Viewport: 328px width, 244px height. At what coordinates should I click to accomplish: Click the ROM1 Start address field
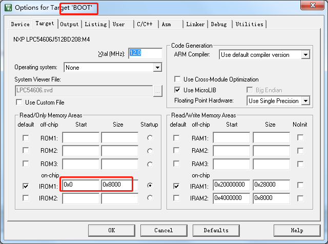[81, 137]
